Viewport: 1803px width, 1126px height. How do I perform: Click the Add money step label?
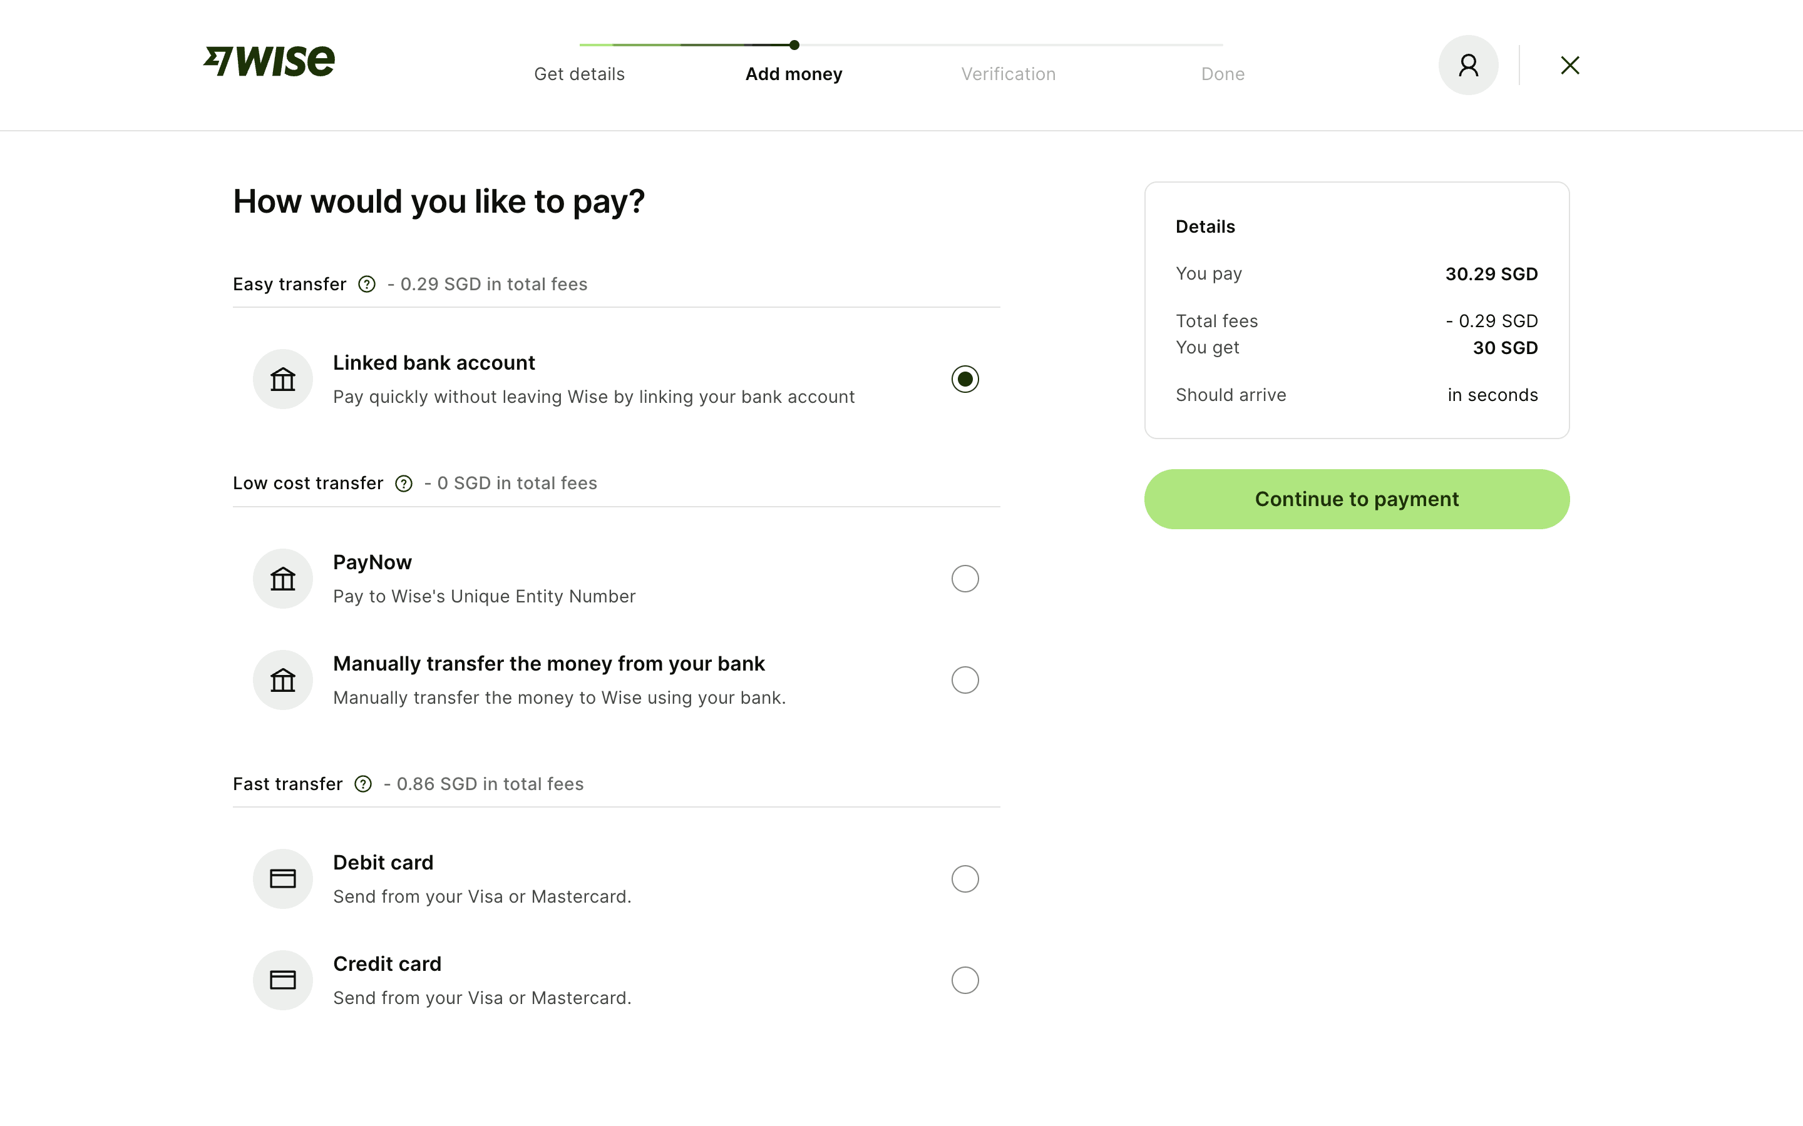793,74
